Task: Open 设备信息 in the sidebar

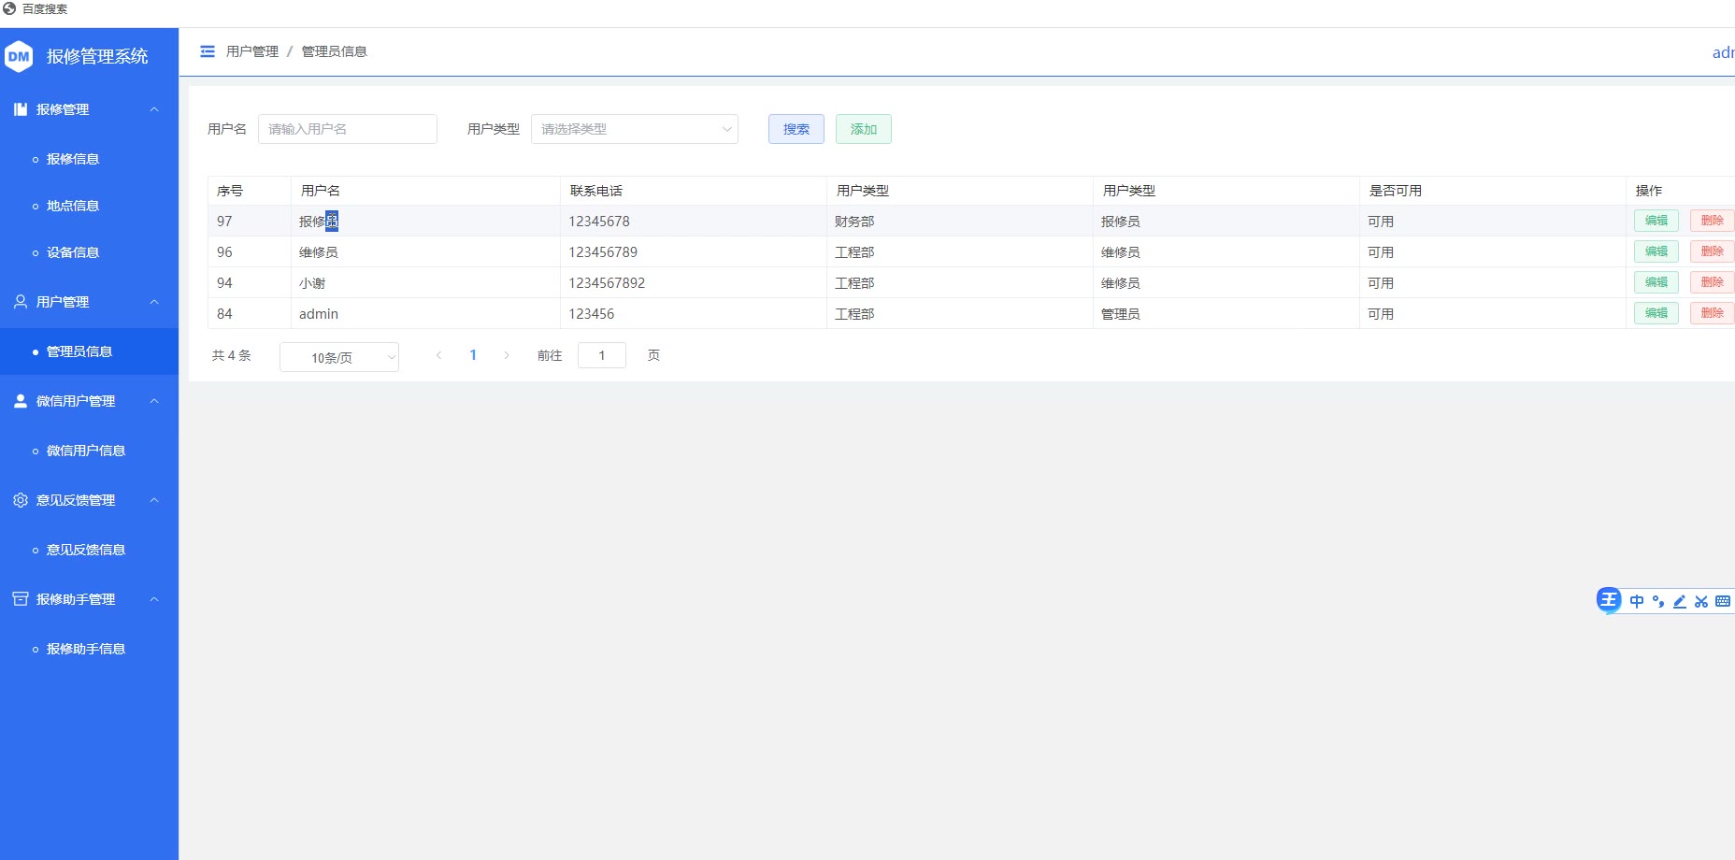Action: tap(73, 252)
